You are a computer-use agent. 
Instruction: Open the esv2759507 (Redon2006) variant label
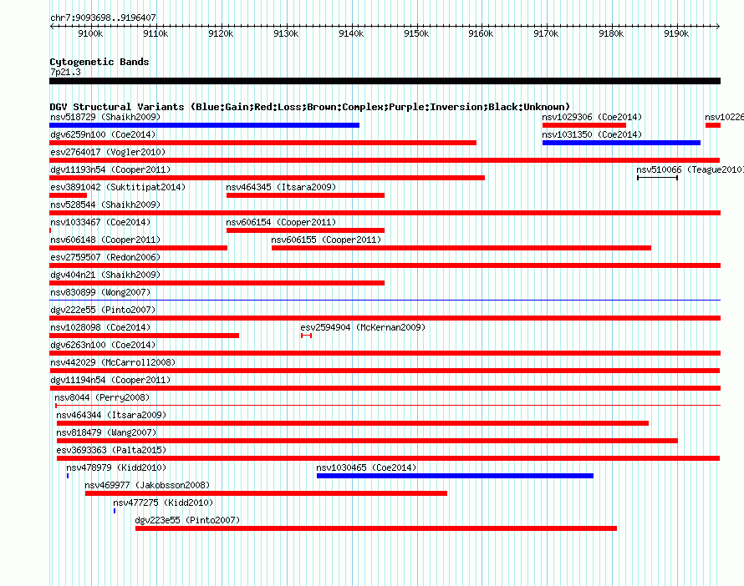point(105,257)
